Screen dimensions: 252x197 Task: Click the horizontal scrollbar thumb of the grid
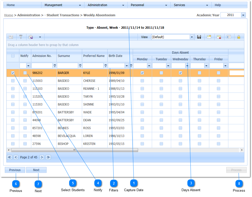pyautogui.click(x=75, y=150)
